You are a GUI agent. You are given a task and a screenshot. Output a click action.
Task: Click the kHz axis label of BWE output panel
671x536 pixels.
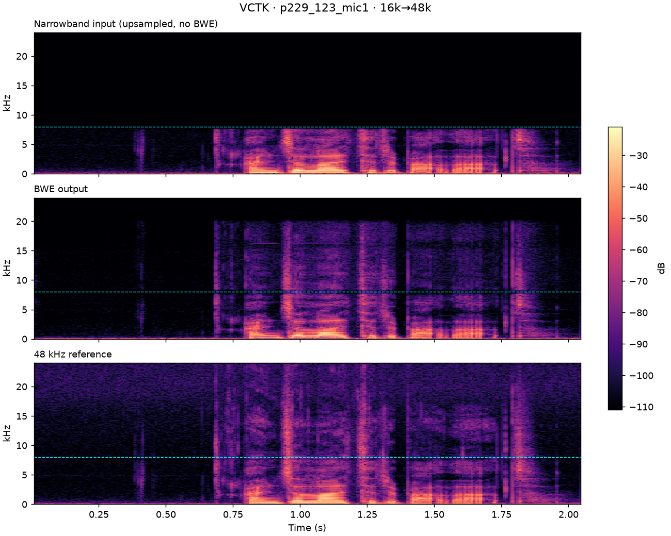(7, 269)
